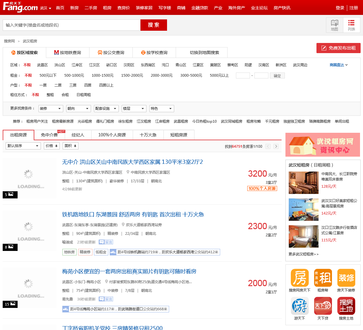Click 留言 message icon for 喻淑成 listing

[x=106, y=242]
